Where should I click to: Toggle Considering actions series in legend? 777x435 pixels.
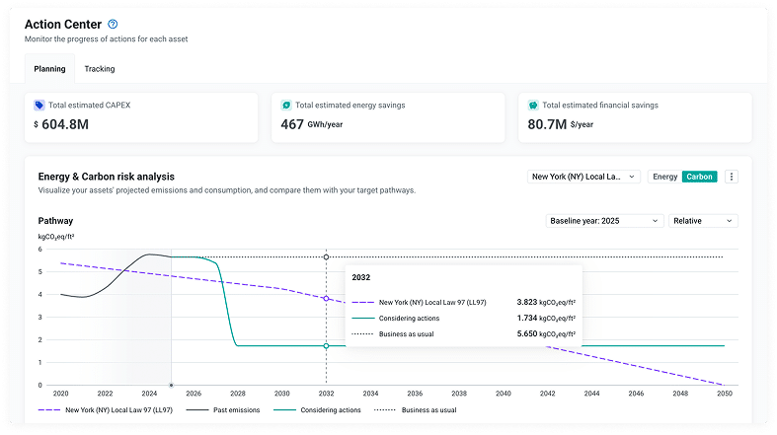[x=317, y=409]
